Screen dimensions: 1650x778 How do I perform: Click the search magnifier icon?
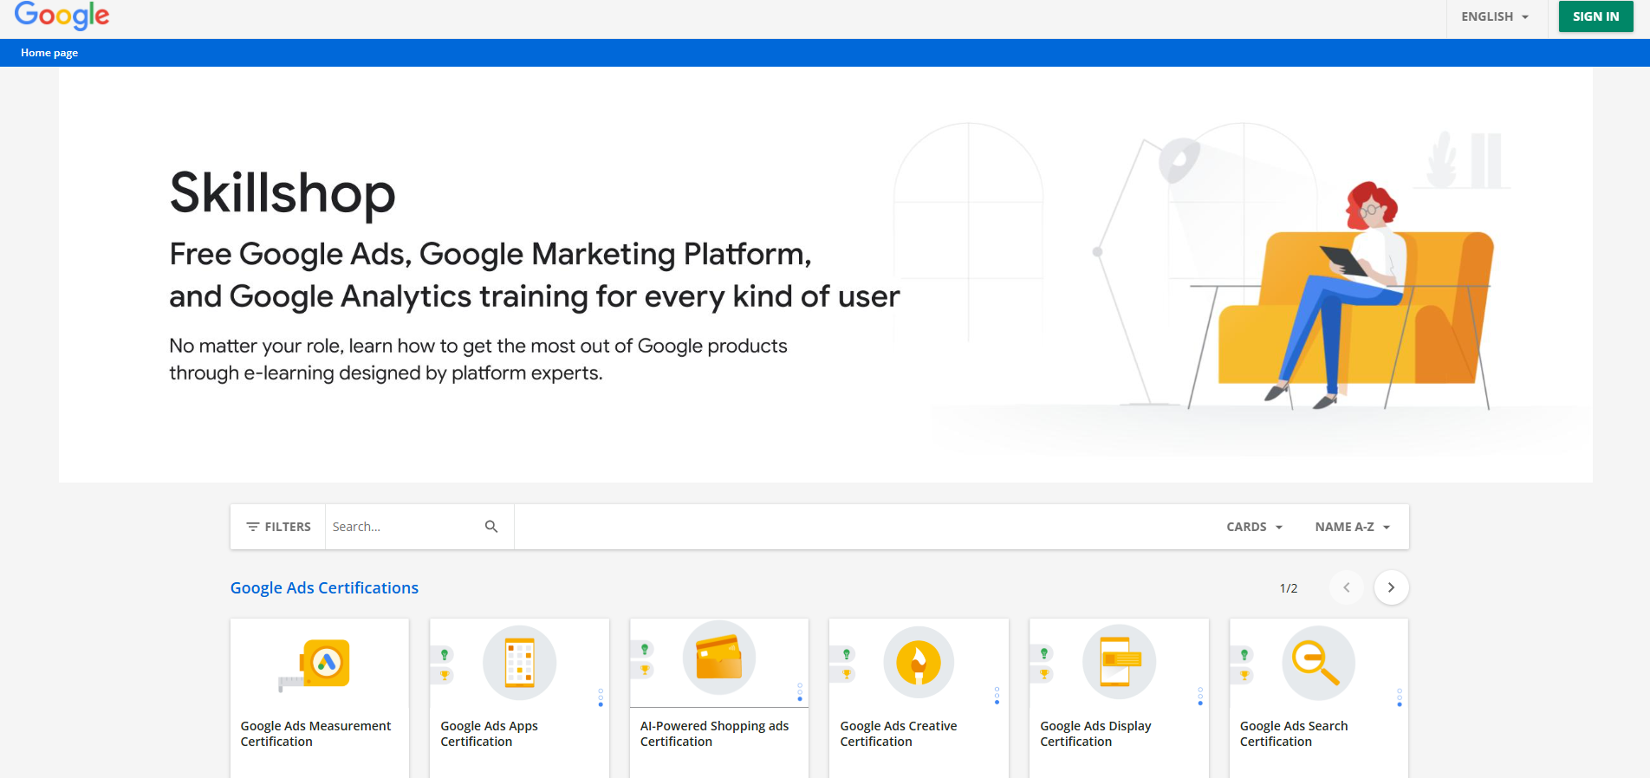[x=491, y=527]
